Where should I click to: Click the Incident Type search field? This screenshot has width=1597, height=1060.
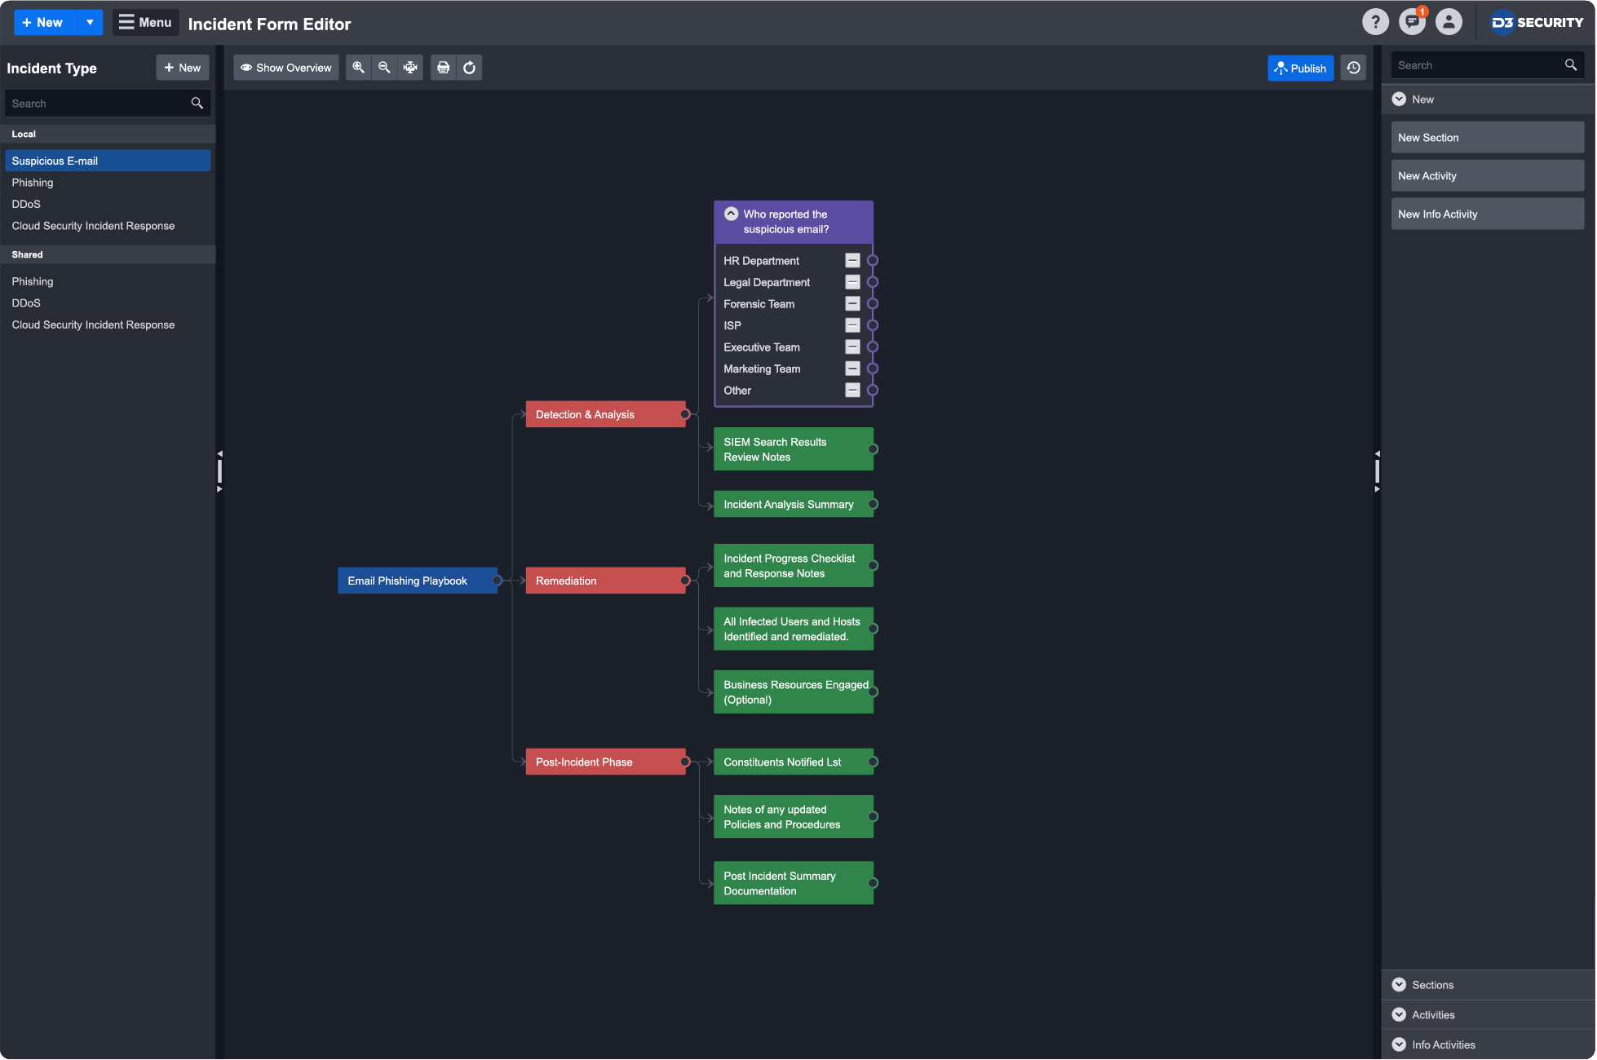[x=98, y=104]
